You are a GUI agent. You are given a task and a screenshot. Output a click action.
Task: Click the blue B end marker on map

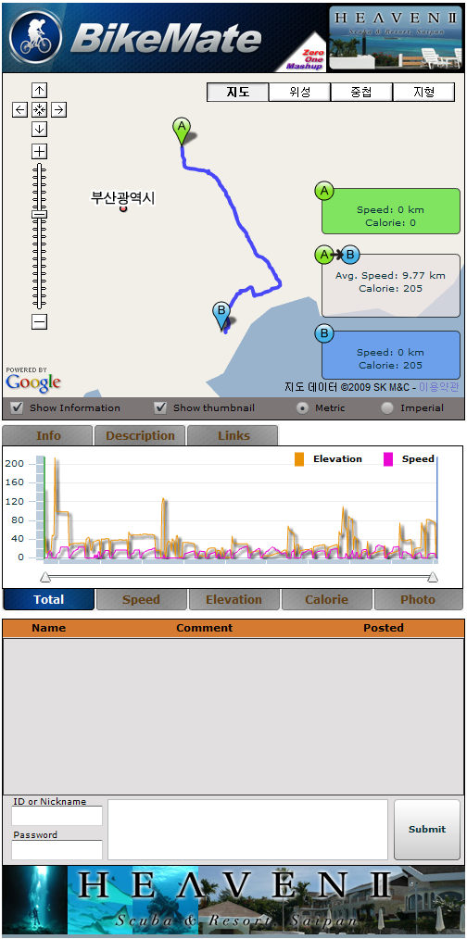[x=221, y=315]
